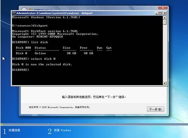Click the last empty DISKPART> prompt
The width and height of the screenshot is (188, 138).
20,70
